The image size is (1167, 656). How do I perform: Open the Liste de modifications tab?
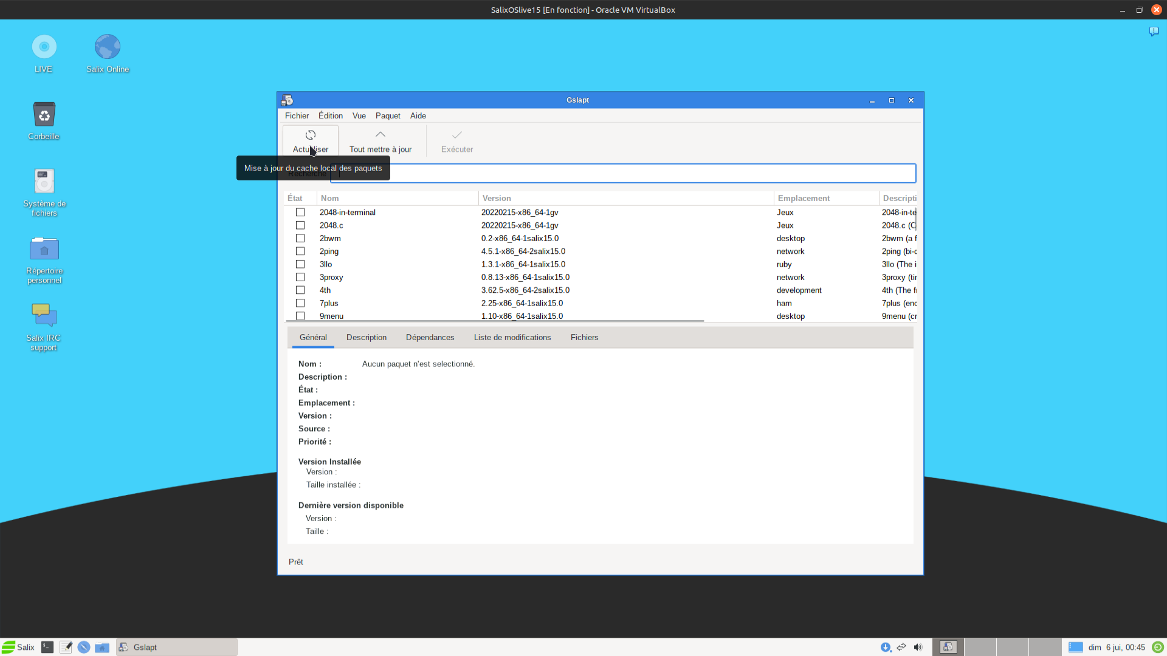[512, 338]
